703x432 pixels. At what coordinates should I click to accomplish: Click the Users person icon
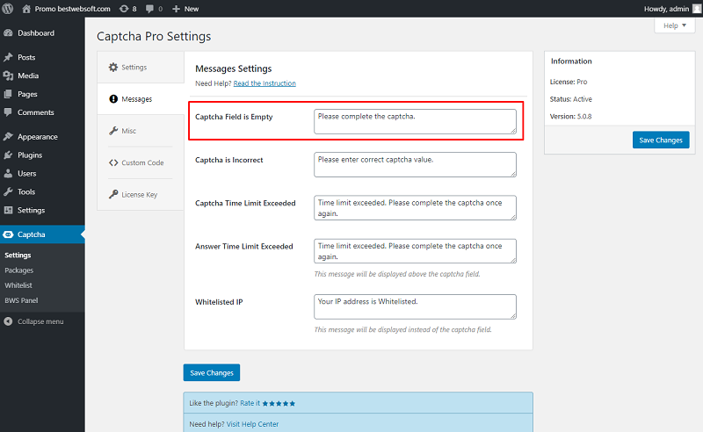pos(8,174)
